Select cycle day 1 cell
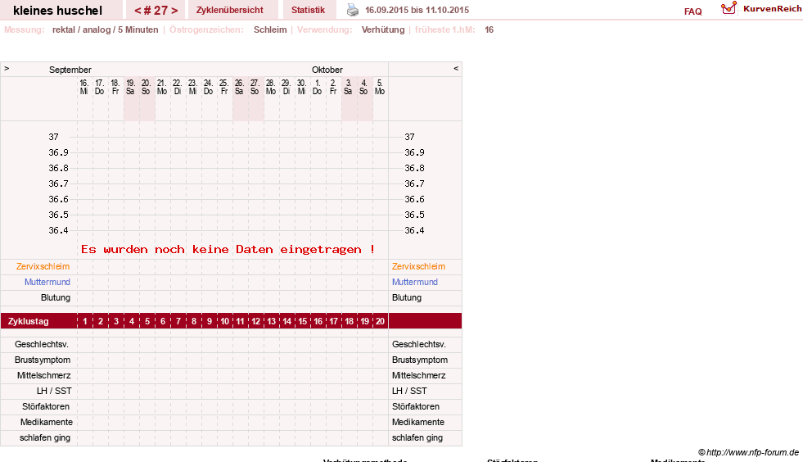The height and width of the screenshot is (462, 803). 85,321
